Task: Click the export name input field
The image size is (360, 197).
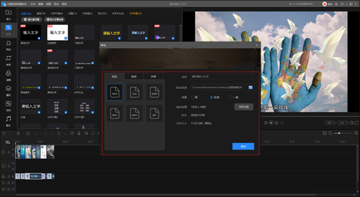Action: 222,77
